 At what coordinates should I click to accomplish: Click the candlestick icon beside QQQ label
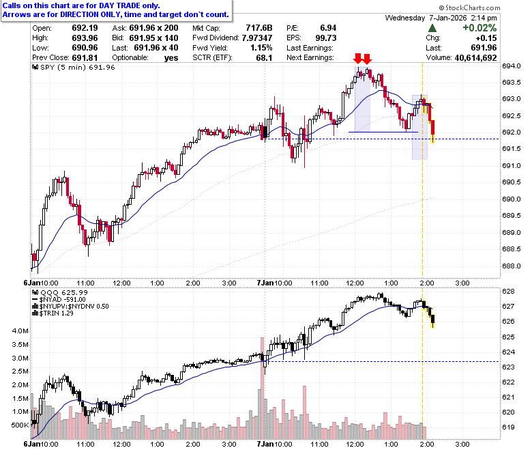(35, 292)
